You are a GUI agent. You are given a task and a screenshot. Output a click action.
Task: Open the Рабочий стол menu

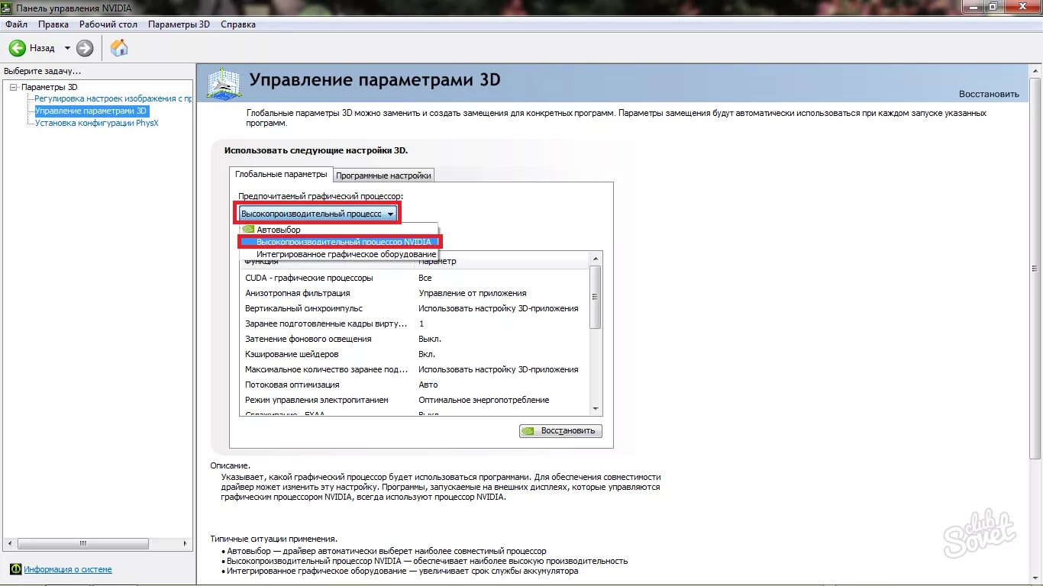coord(108,24)
